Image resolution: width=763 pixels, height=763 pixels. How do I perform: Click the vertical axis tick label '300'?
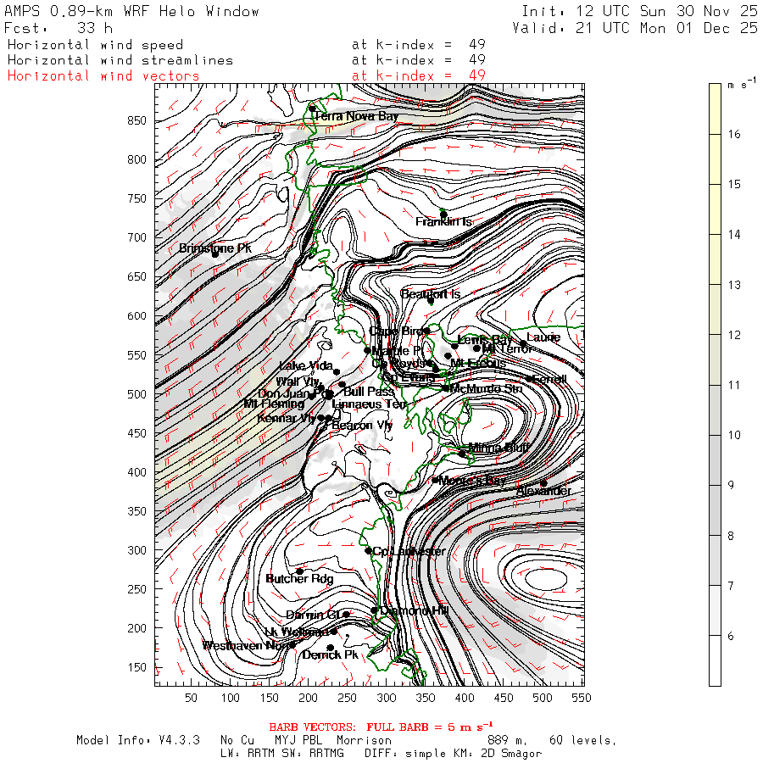coord(136,550)
